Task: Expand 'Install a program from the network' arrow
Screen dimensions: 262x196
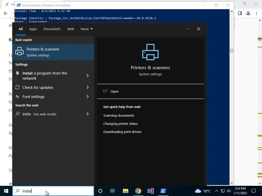Action: 88,76
